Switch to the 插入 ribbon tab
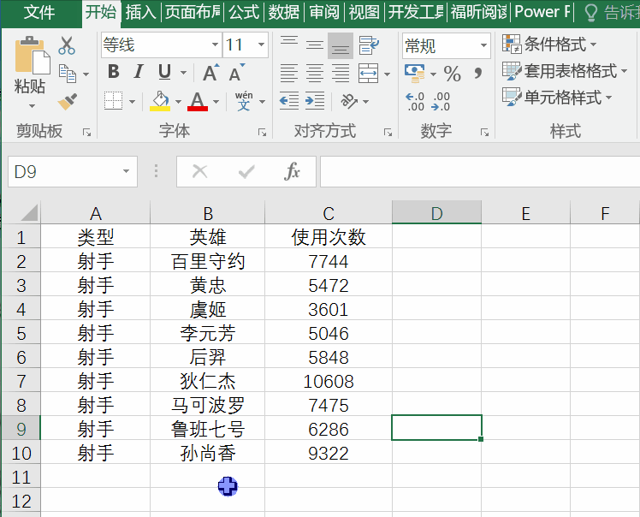 (x=140, y=12)
